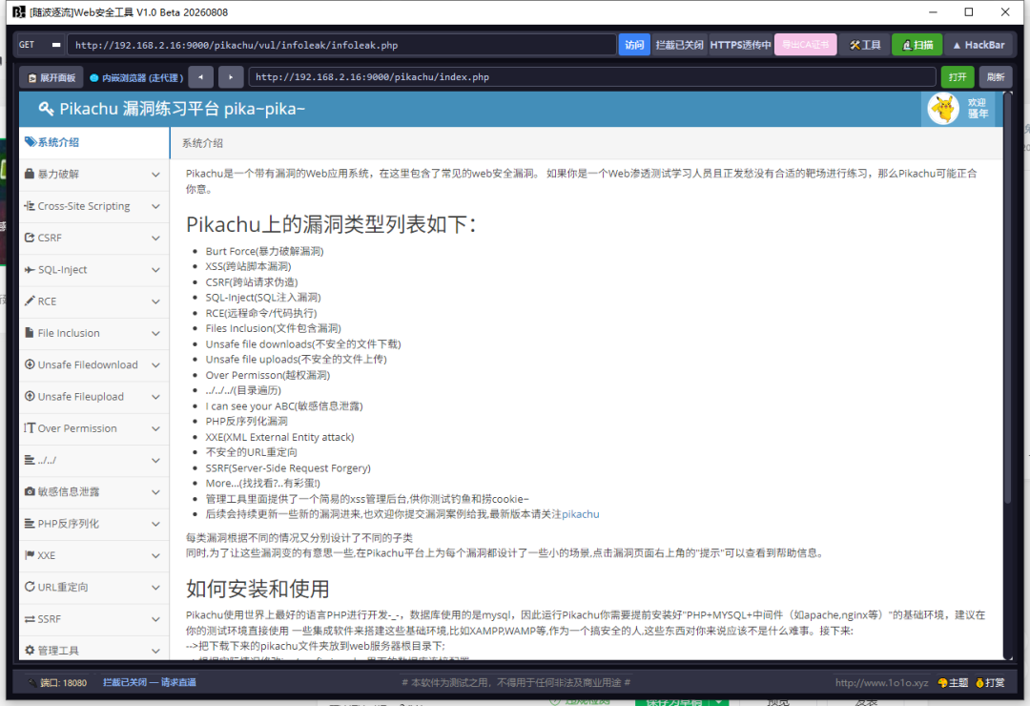The height and width of the screenshot is (706, 1030).
Task: Select 系统介绍 in the sidebar
Action: [93, 142]
